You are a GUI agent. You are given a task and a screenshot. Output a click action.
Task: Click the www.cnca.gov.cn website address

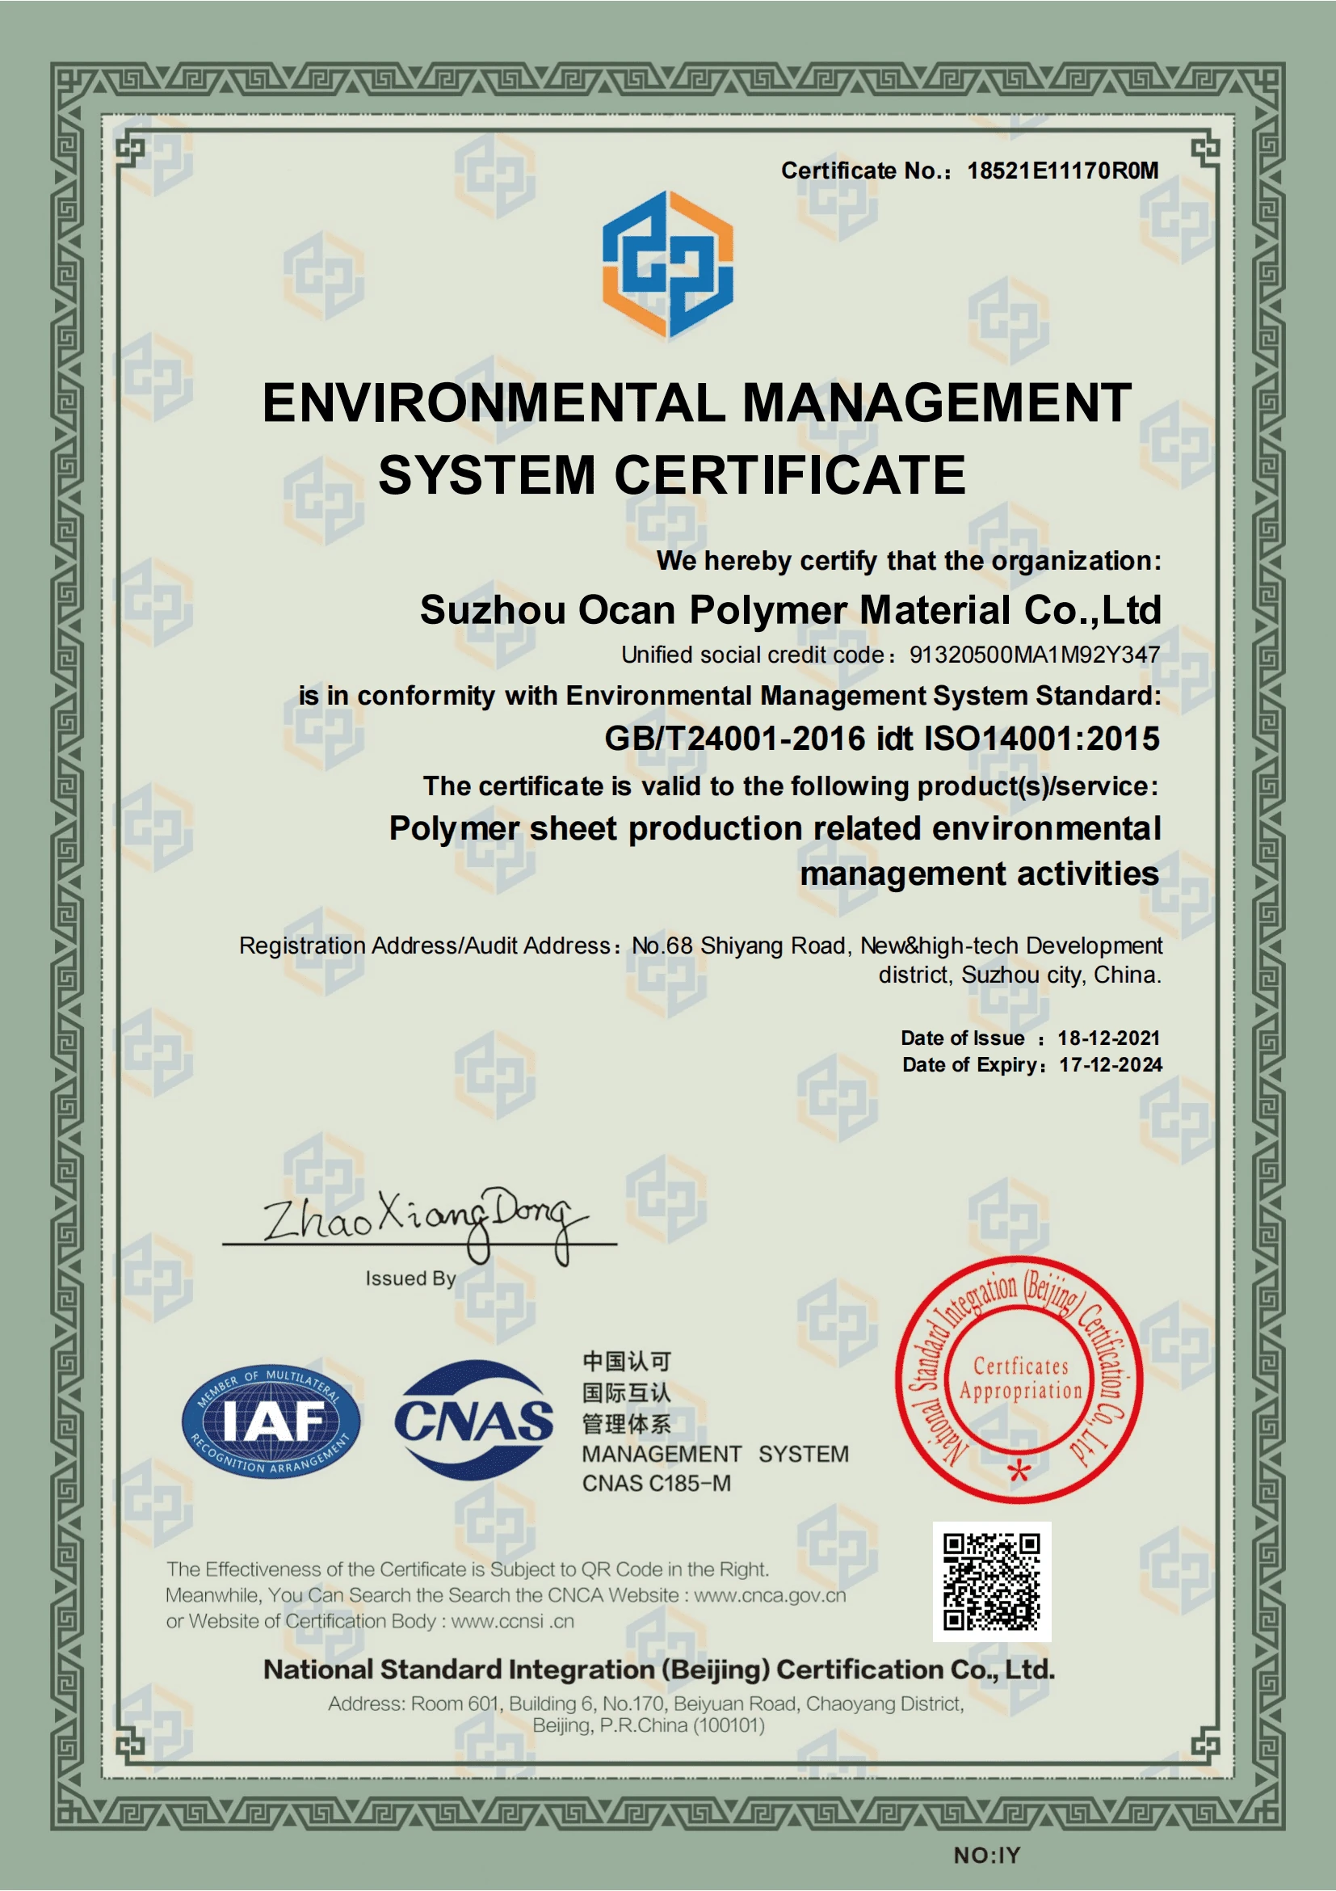770,1595
